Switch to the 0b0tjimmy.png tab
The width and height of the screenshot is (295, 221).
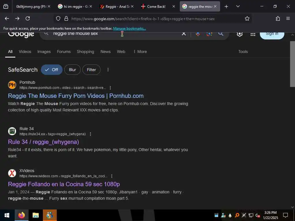tap(31, 7)
